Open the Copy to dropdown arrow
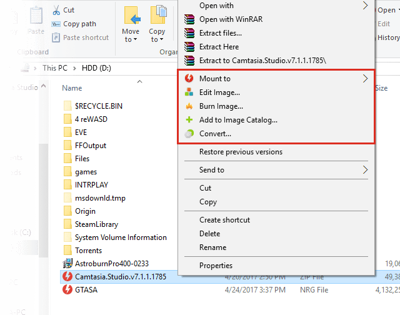 161,39
